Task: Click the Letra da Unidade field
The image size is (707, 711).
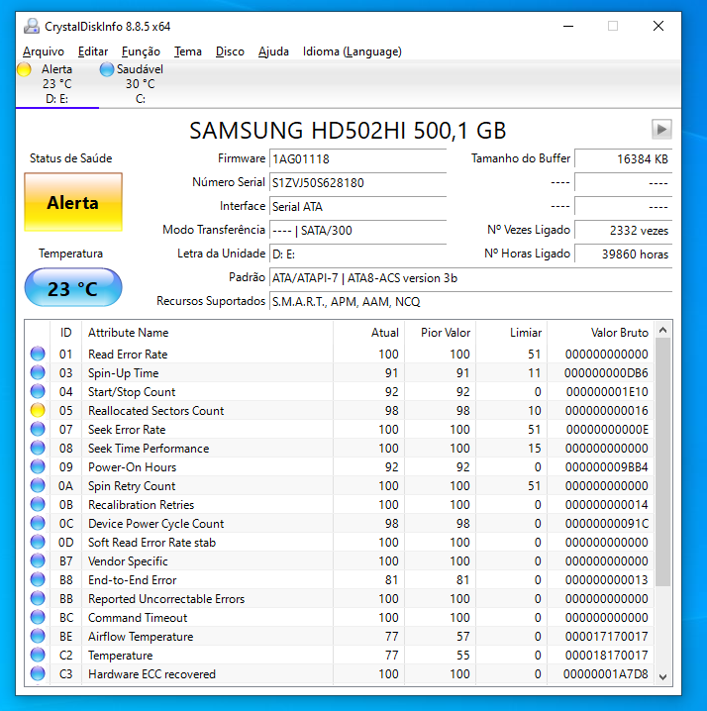Action: (357, 254)
